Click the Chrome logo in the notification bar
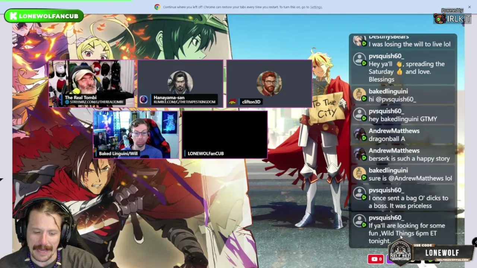Image resolution: width=477 pixels, height=268 pixels. pos(157,7)
